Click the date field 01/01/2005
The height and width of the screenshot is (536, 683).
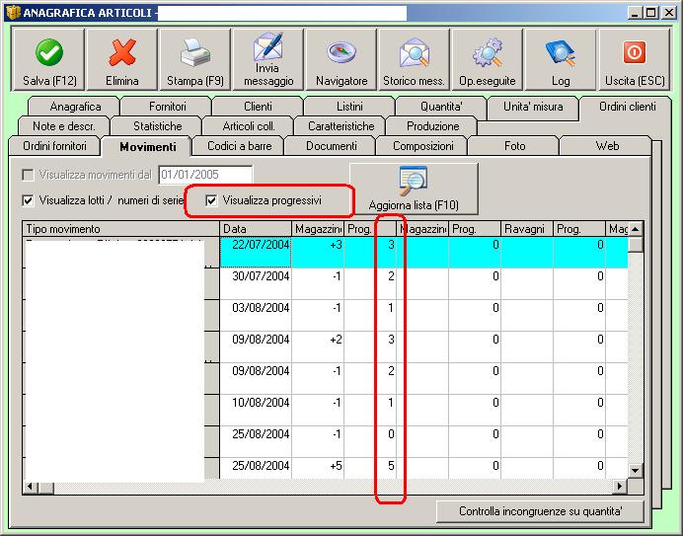[205, 175]
